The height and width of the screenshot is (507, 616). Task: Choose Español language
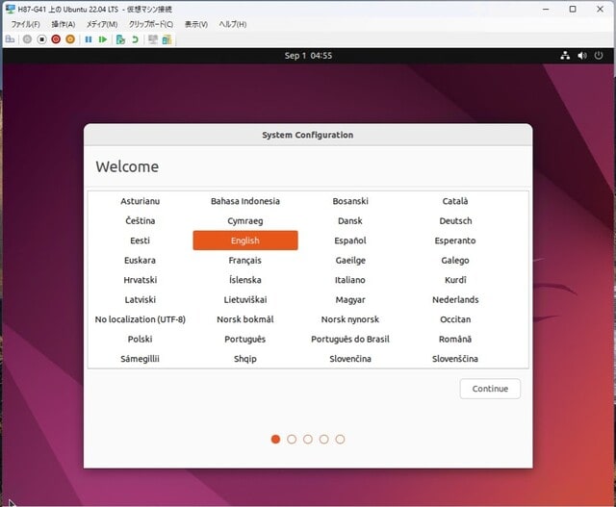[x=350, y=241]
